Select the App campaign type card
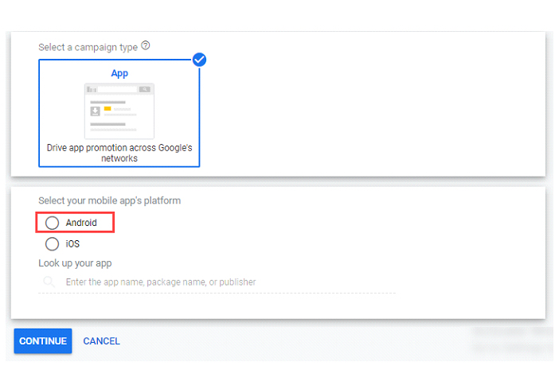The height and width of the screenshot is (385, 555). pyautogui.click(x=119, y=113)
